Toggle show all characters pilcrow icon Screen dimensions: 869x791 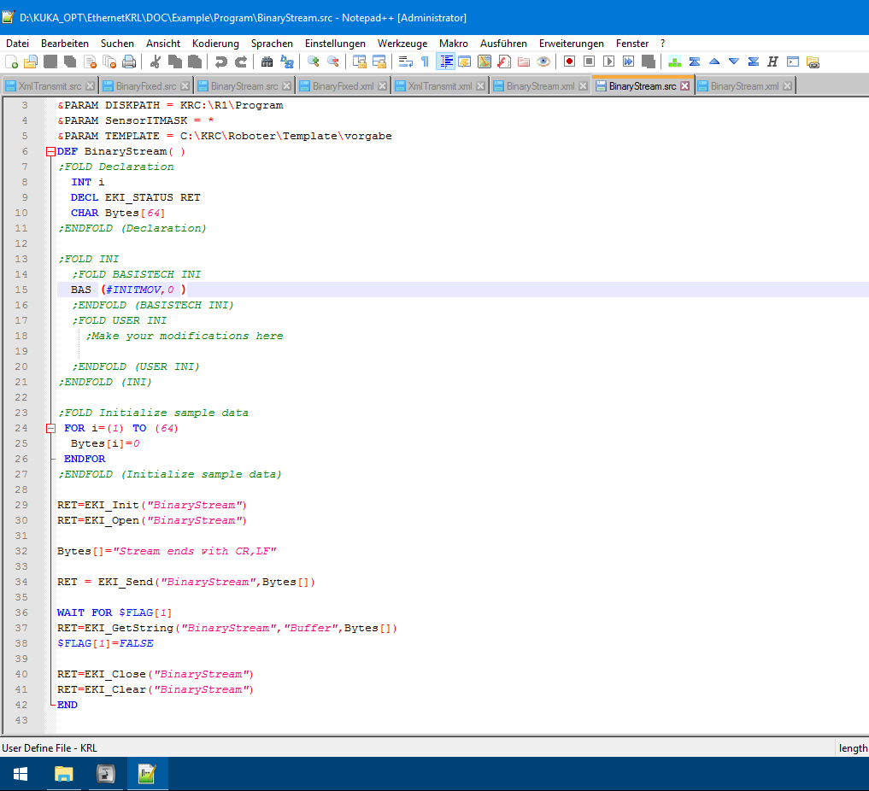click(425, 62)
